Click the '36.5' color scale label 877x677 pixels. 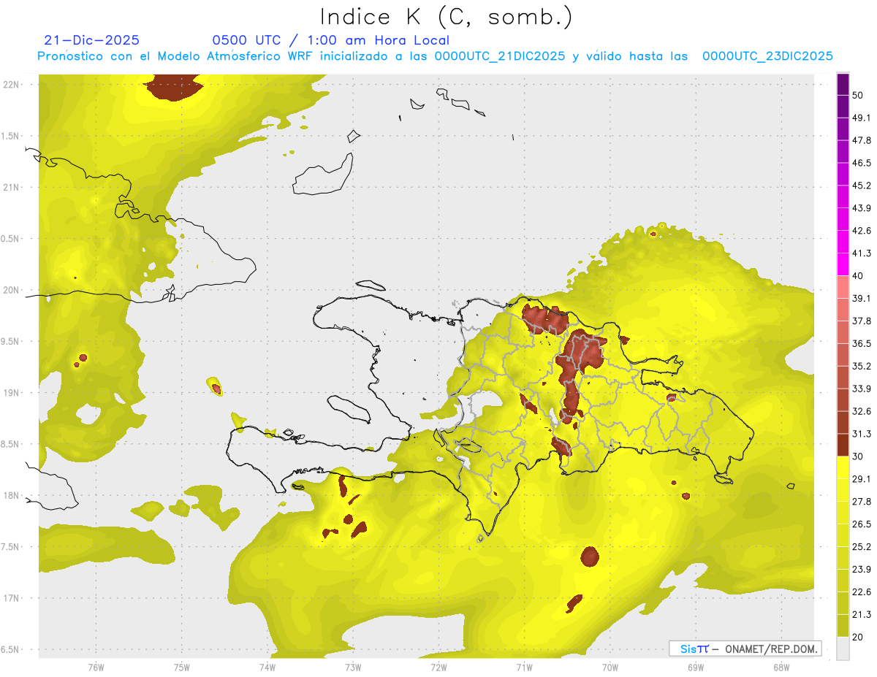coord(862,343)
